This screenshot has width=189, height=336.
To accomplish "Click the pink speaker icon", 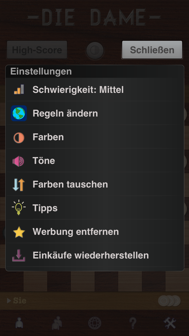I will click(18, 161).
